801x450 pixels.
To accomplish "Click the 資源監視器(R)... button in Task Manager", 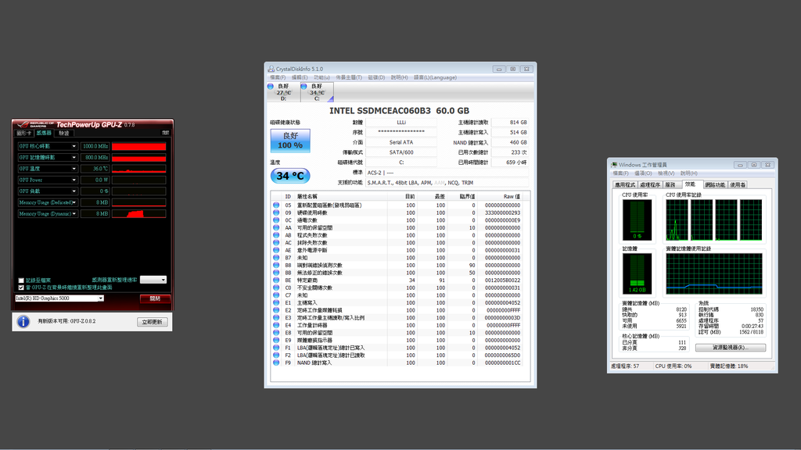I will [731, 348].
